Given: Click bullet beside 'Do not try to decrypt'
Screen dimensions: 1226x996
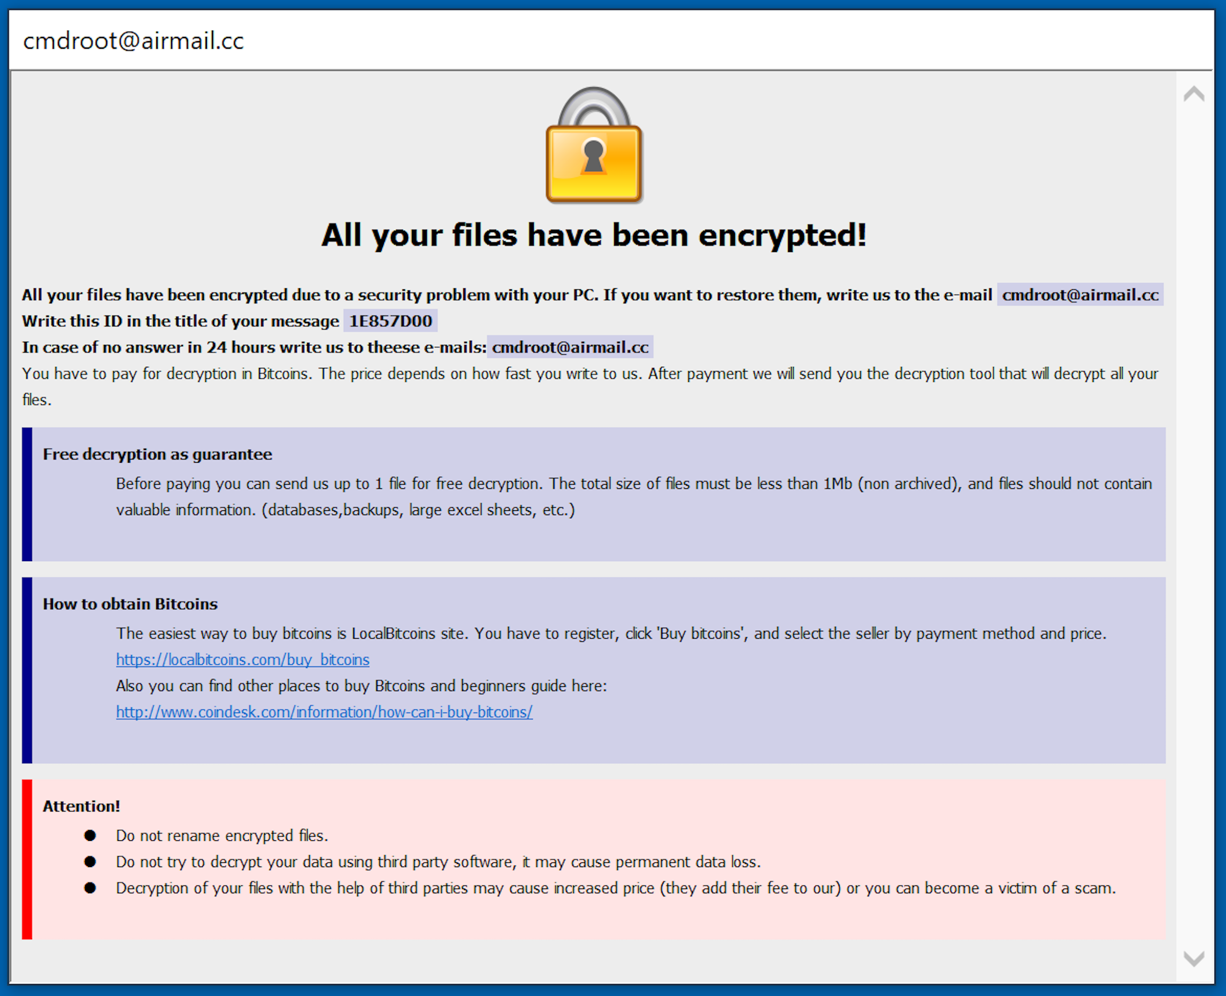Looking at the screenshot, I should (x=90, y=862).
